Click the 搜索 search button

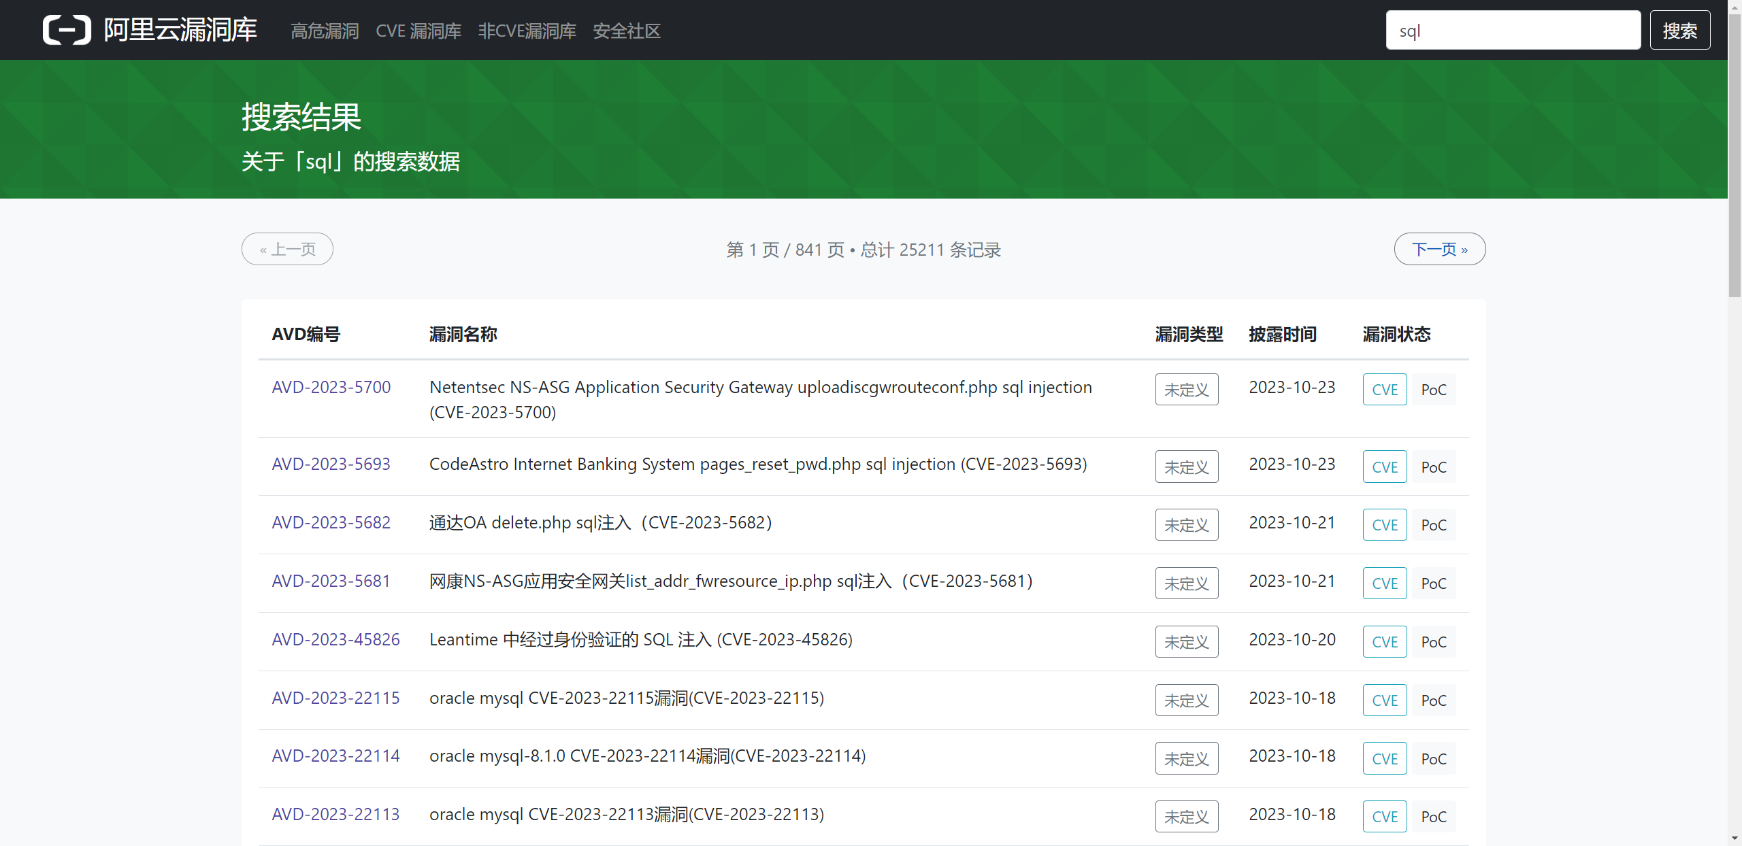tap(1680, 30)
